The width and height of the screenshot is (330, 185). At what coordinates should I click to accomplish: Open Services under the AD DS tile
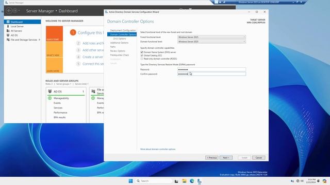point(58,108)
